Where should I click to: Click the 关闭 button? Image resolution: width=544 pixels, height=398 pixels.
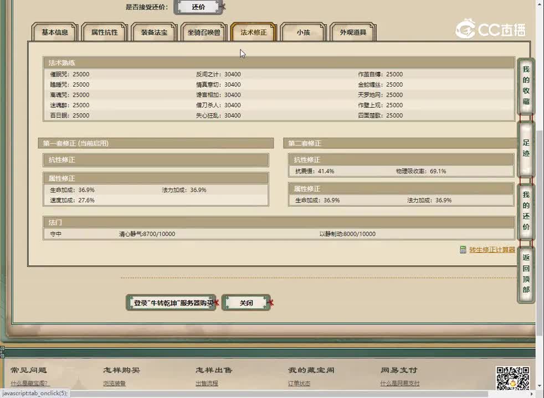246,302
